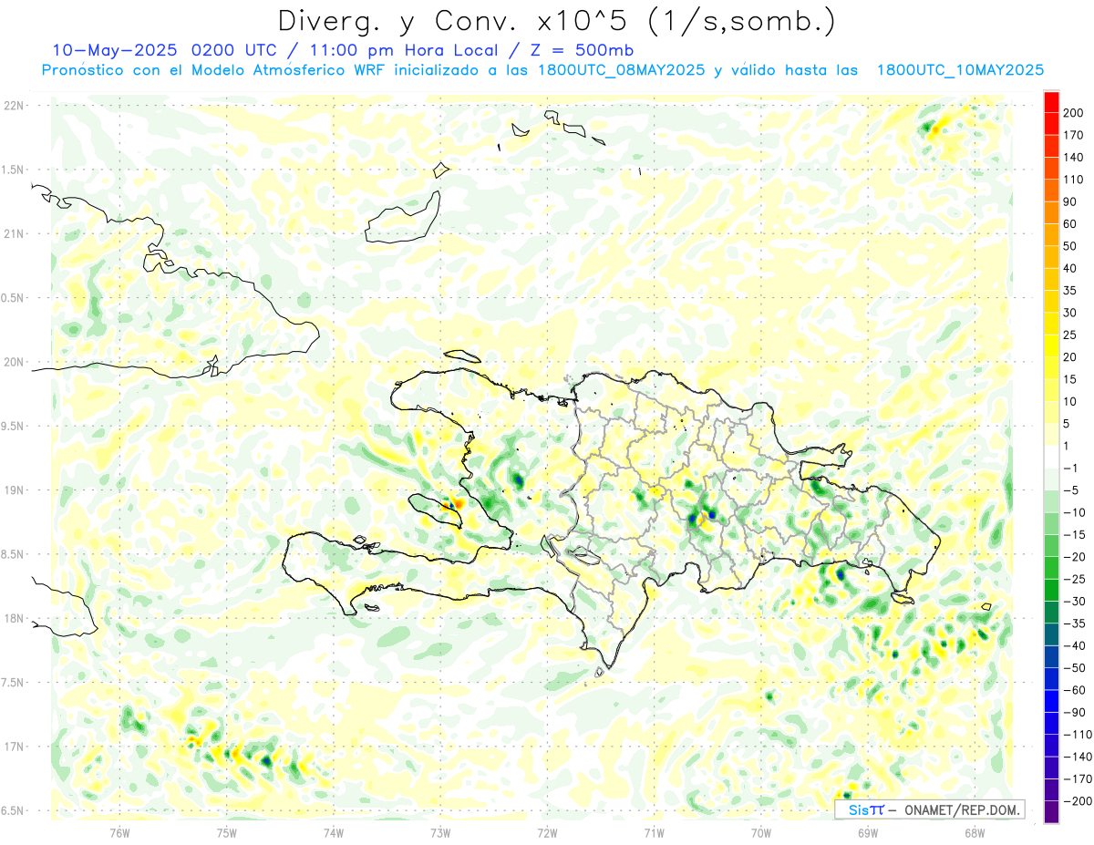Select the bottom dark purple color scale segment
The height and width of the screenshot is (845, 1094).
[x=1051, y=812]
